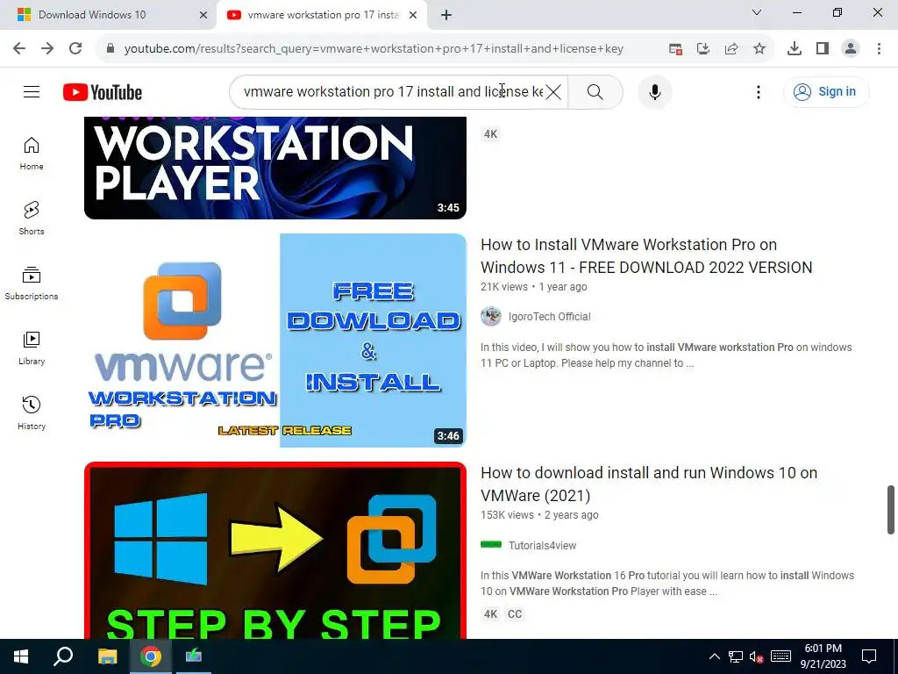The image size is (898, 674).
Task: Open Tutorials4view channel avatar
Action: (491, 544)
